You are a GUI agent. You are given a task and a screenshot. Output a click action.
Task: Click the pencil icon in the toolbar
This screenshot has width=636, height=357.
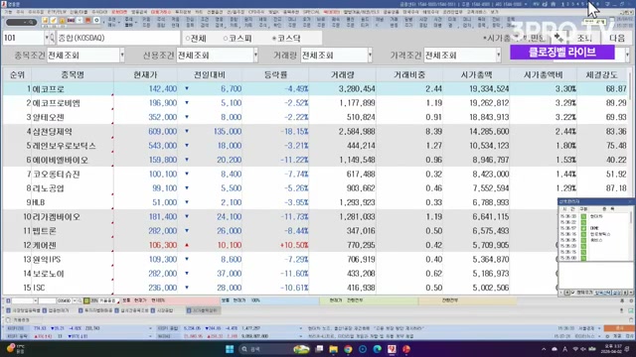point(53,20)
